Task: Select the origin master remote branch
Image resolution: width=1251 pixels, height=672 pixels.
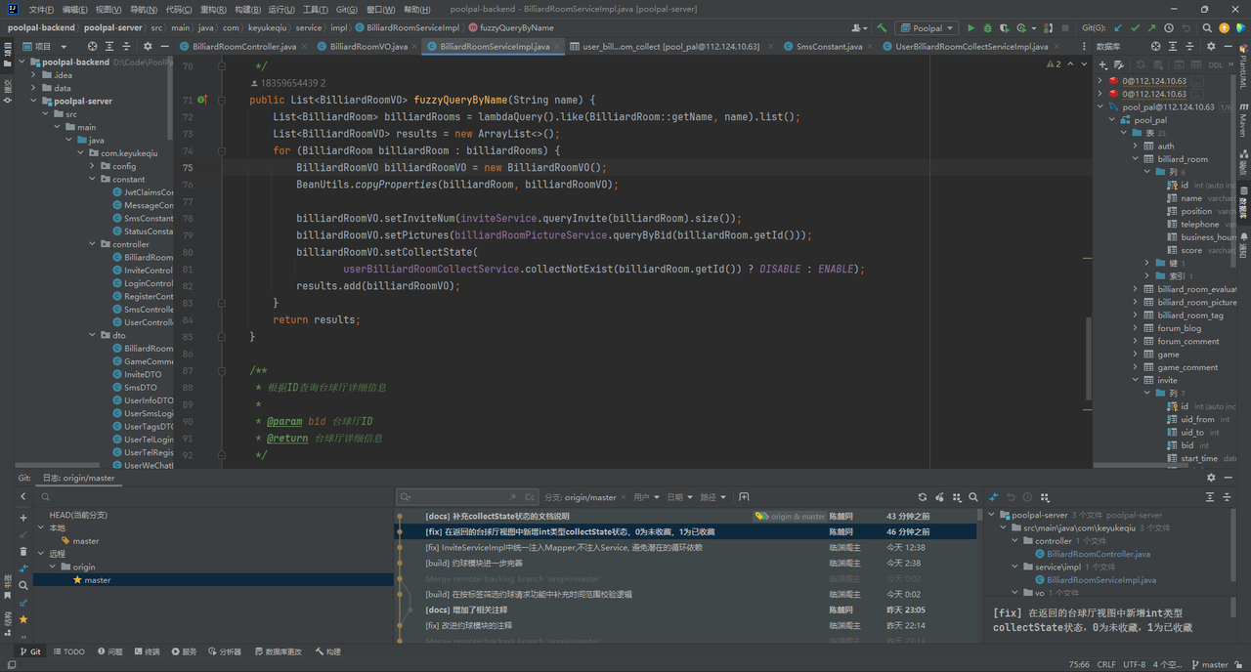Action: [x=97, y=580]
